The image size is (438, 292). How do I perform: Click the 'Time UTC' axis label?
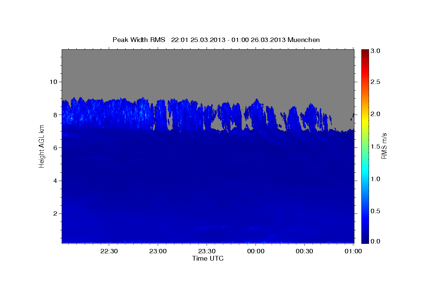click(208, 258)
